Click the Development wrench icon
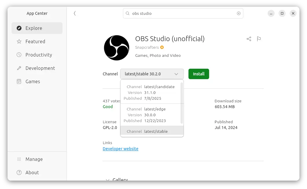 tap(19, 68)
